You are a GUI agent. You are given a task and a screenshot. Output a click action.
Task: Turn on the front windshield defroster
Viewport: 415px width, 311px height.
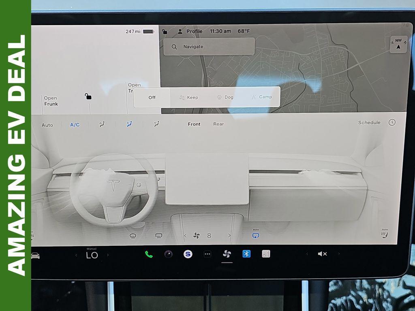[133, 236]
